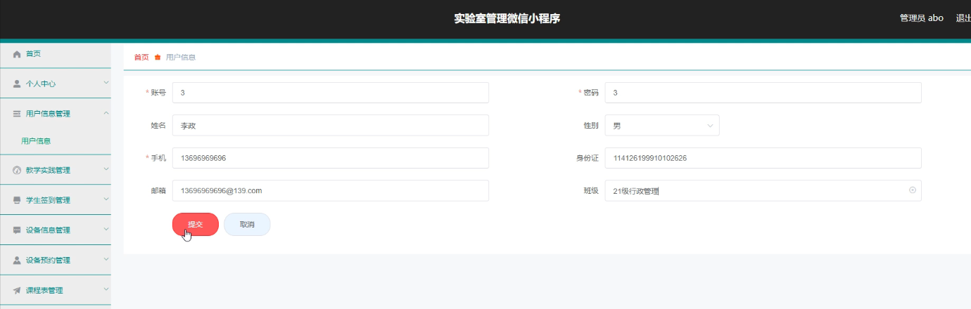
Task: Click the dashboard icon beside 教学实践管理
Action: (x=17, y=170)
